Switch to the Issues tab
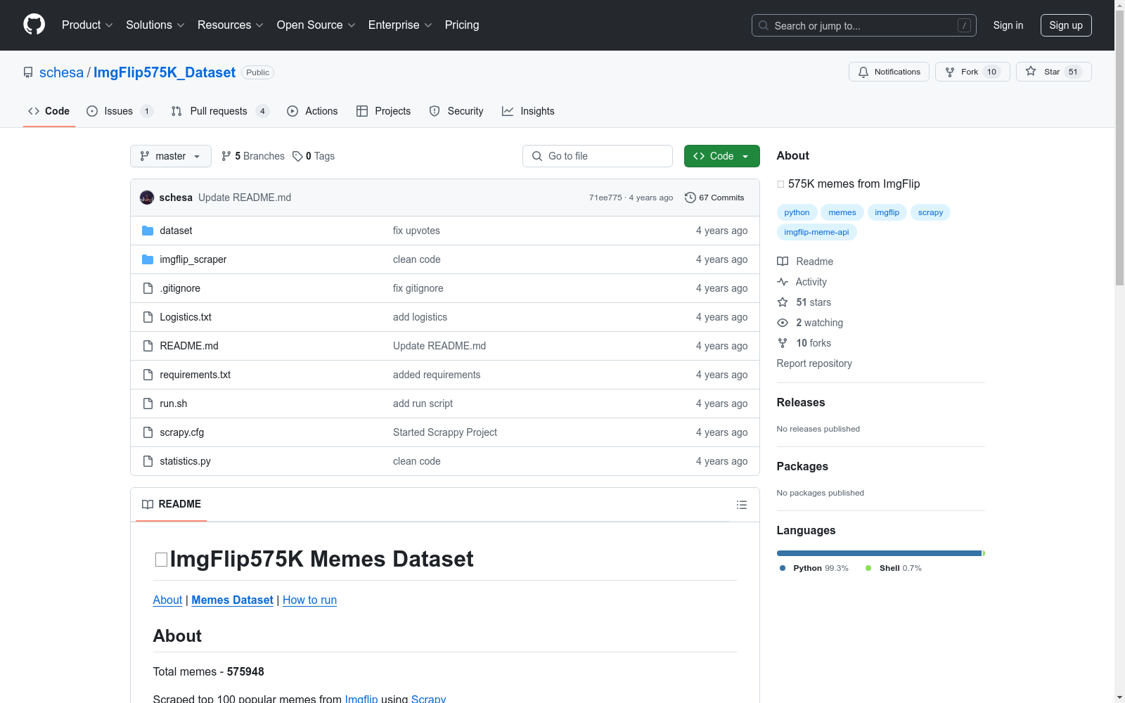 coord(120,111)
